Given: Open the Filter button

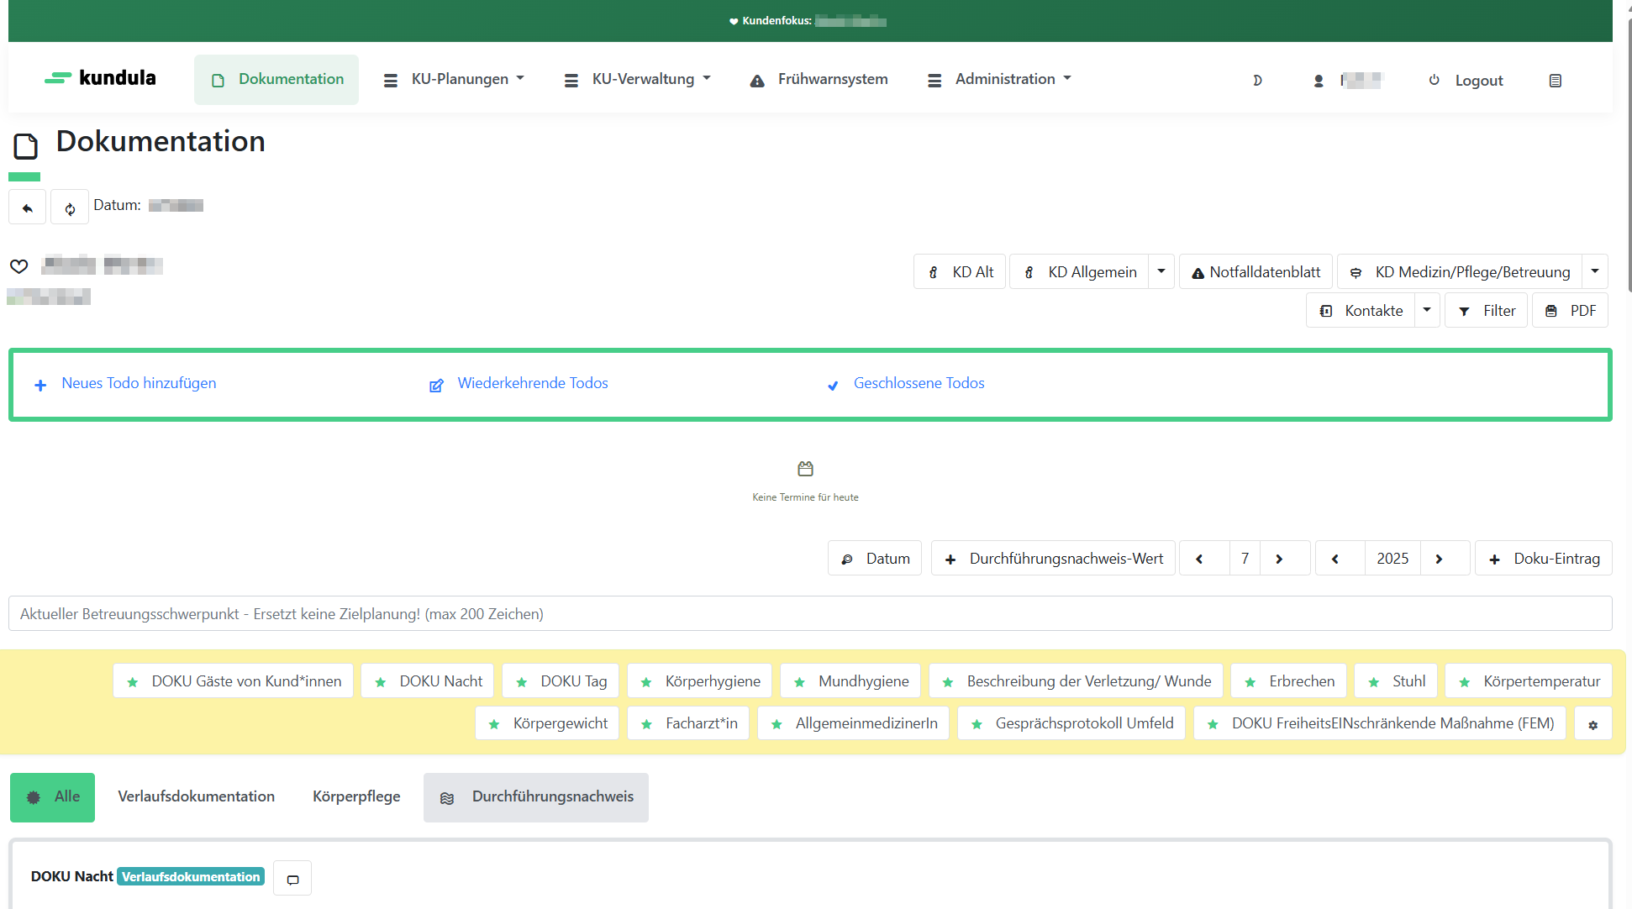Looking at the screenshot, I should (x=1486, y=311).
